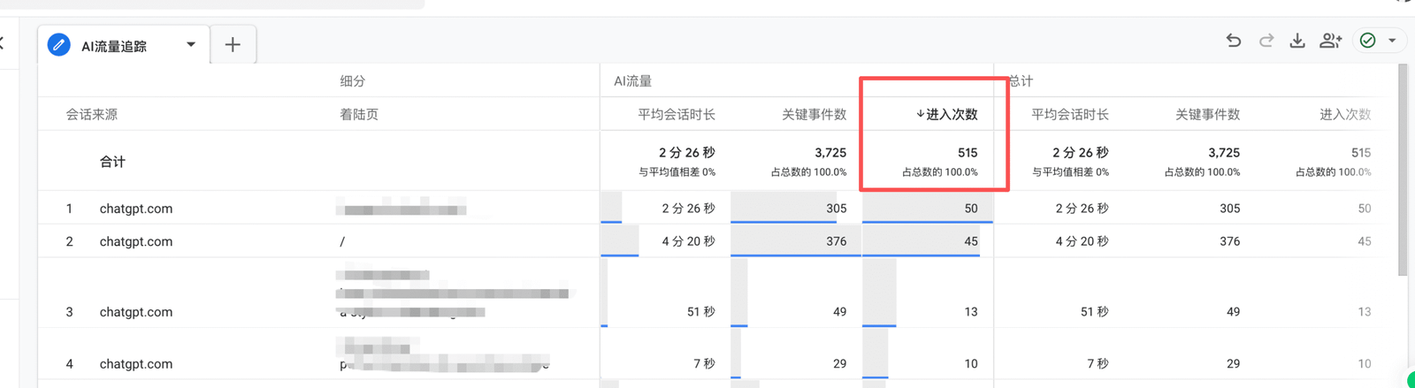Open dropdown next to green checkmark

pos(1392,41)
